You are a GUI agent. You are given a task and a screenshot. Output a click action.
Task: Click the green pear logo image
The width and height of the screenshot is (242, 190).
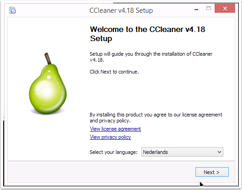(x=47, y=83)
